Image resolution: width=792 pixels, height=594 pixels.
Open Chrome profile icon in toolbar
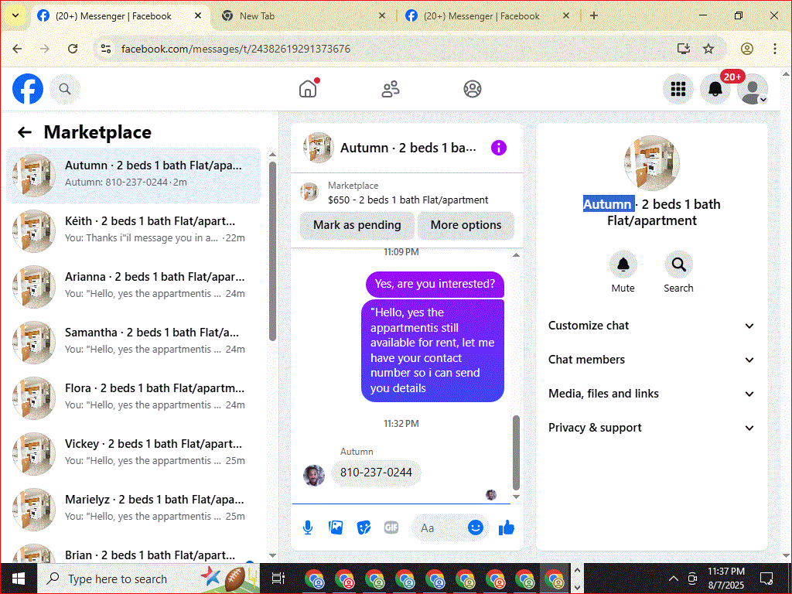pyautogui.click(x=746, y=49)
